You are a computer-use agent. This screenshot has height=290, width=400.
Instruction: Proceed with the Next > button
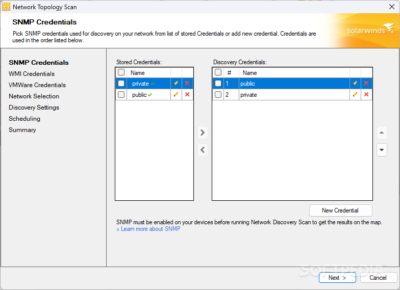pos(337,277)
